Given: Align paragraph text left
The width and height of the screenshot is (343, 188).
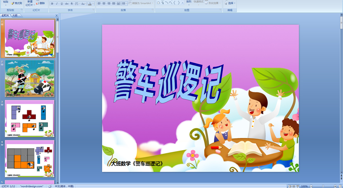Looking at the screenshot, I should tap(99, 3).
